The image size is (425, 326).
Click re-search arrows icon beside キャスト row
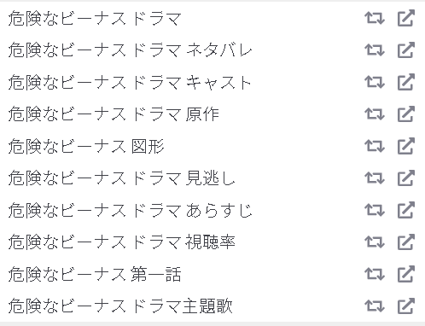coord(375,82)
